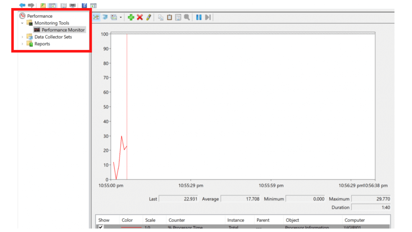Click the Change Graph Type icon

[x=114, y=17]
